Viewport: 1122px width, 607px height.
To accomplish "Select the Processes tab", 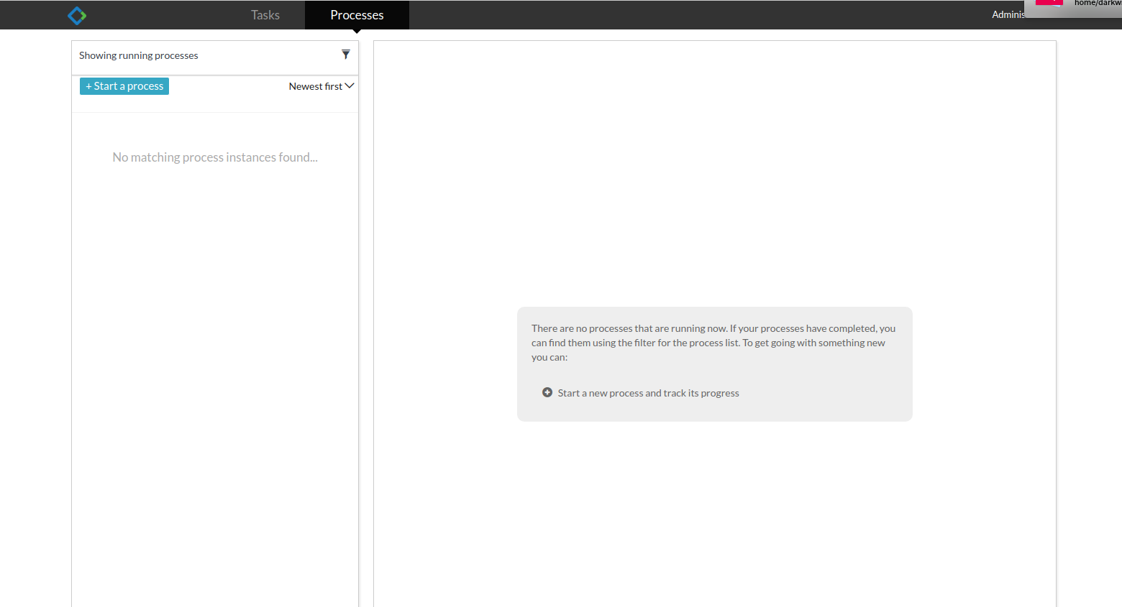I will pyautogui.click(x=357, y=15).
